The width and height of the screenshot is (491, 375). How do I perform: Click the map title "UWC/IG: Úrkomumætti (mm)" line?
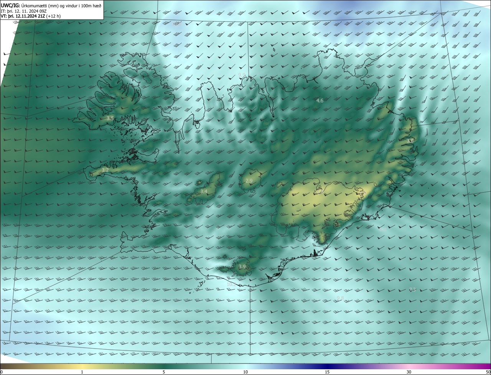51,6
